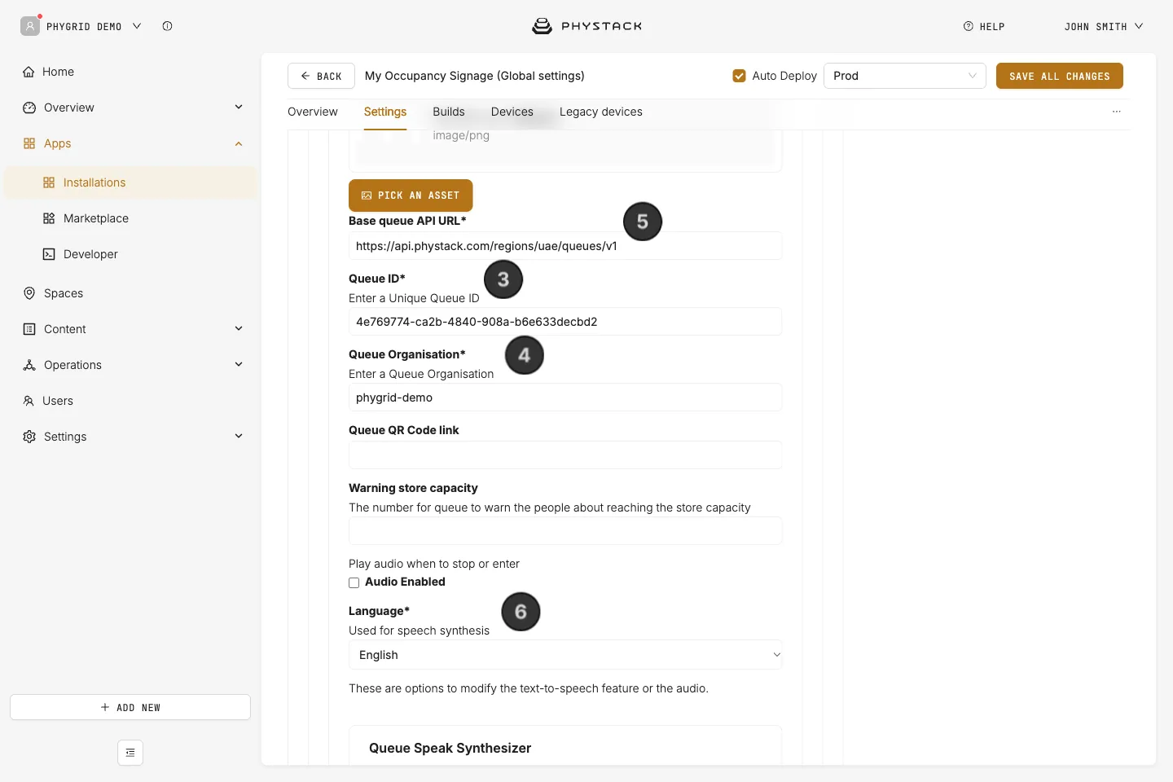The image size is (1173, 782).
Task: Expand the Overview menu chevron
Action: (x=239, y=108)
